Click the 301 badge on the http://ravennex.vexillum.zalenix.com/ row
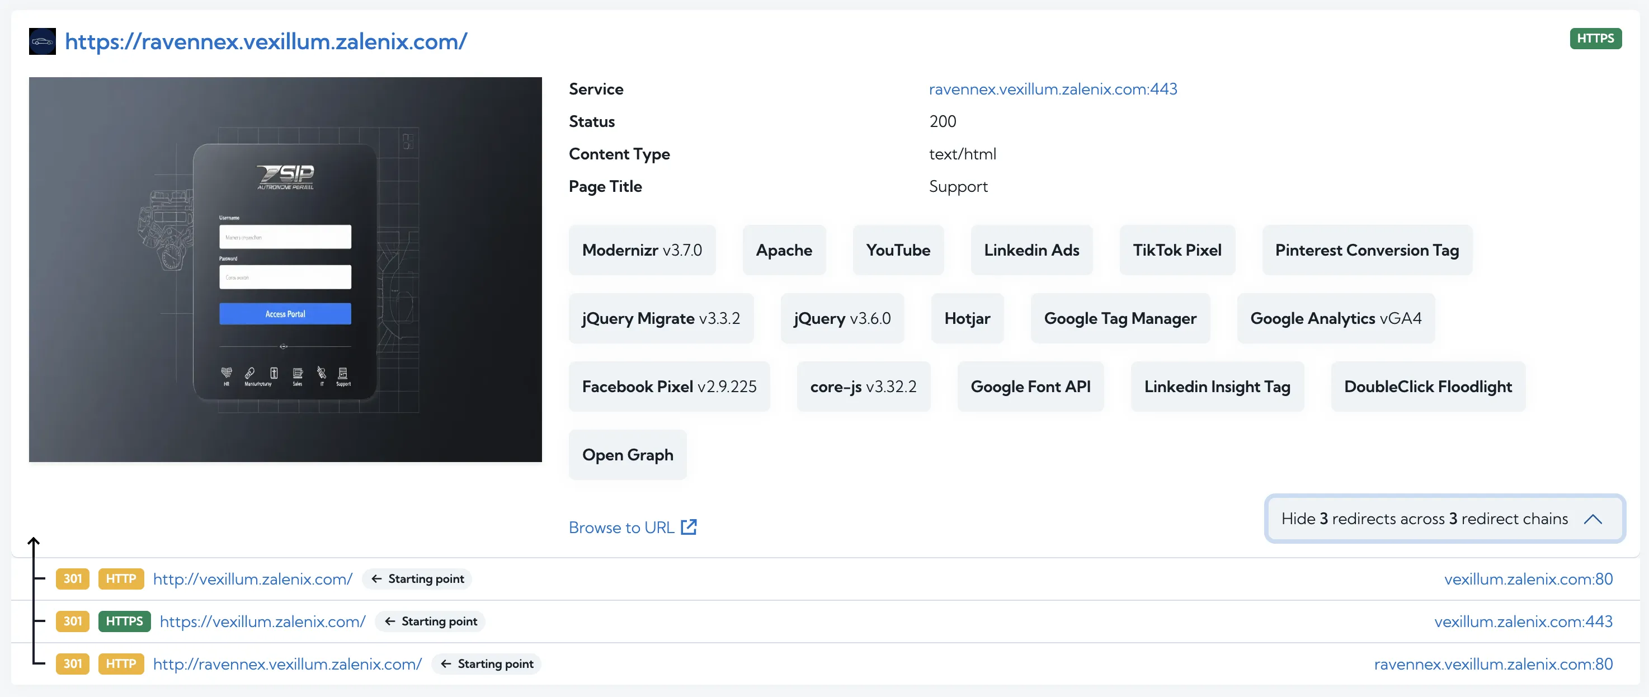1649x697 pixels. pyautogui.click(x=72, y=664)
